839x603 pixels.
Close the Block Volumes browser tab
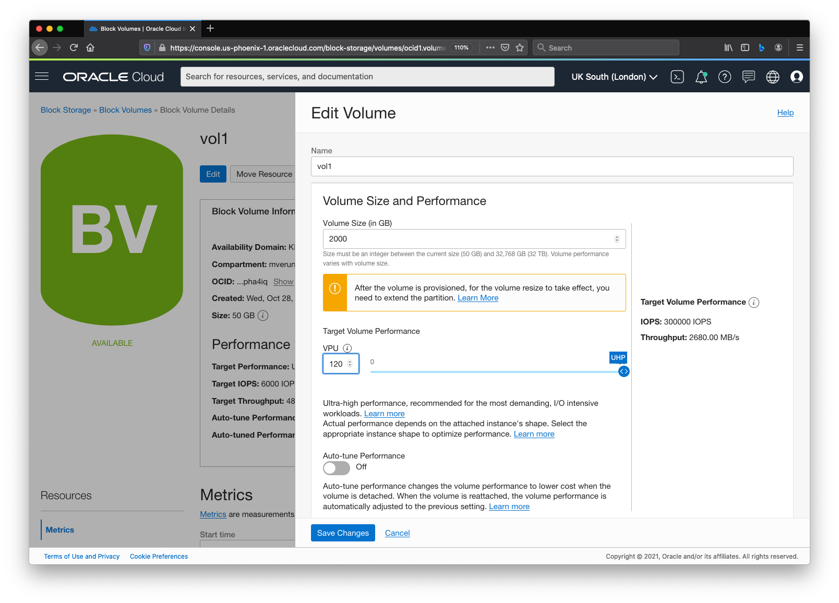(x=193, y=29)
